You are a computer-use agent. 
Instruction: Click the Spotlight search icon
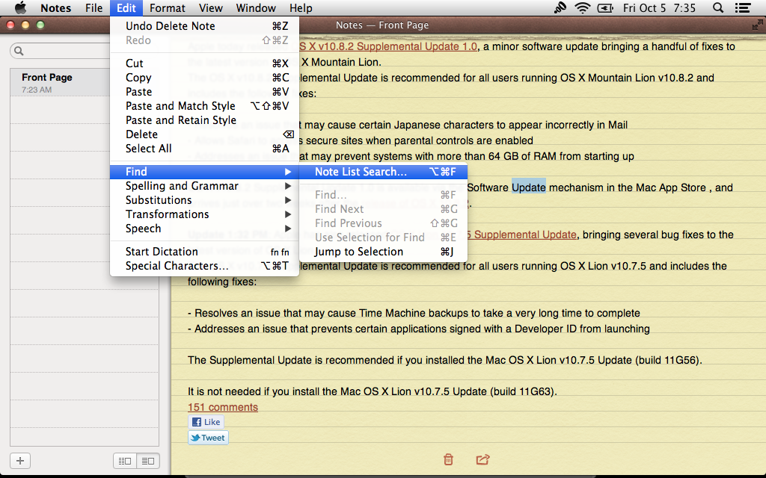coord(717,7)
